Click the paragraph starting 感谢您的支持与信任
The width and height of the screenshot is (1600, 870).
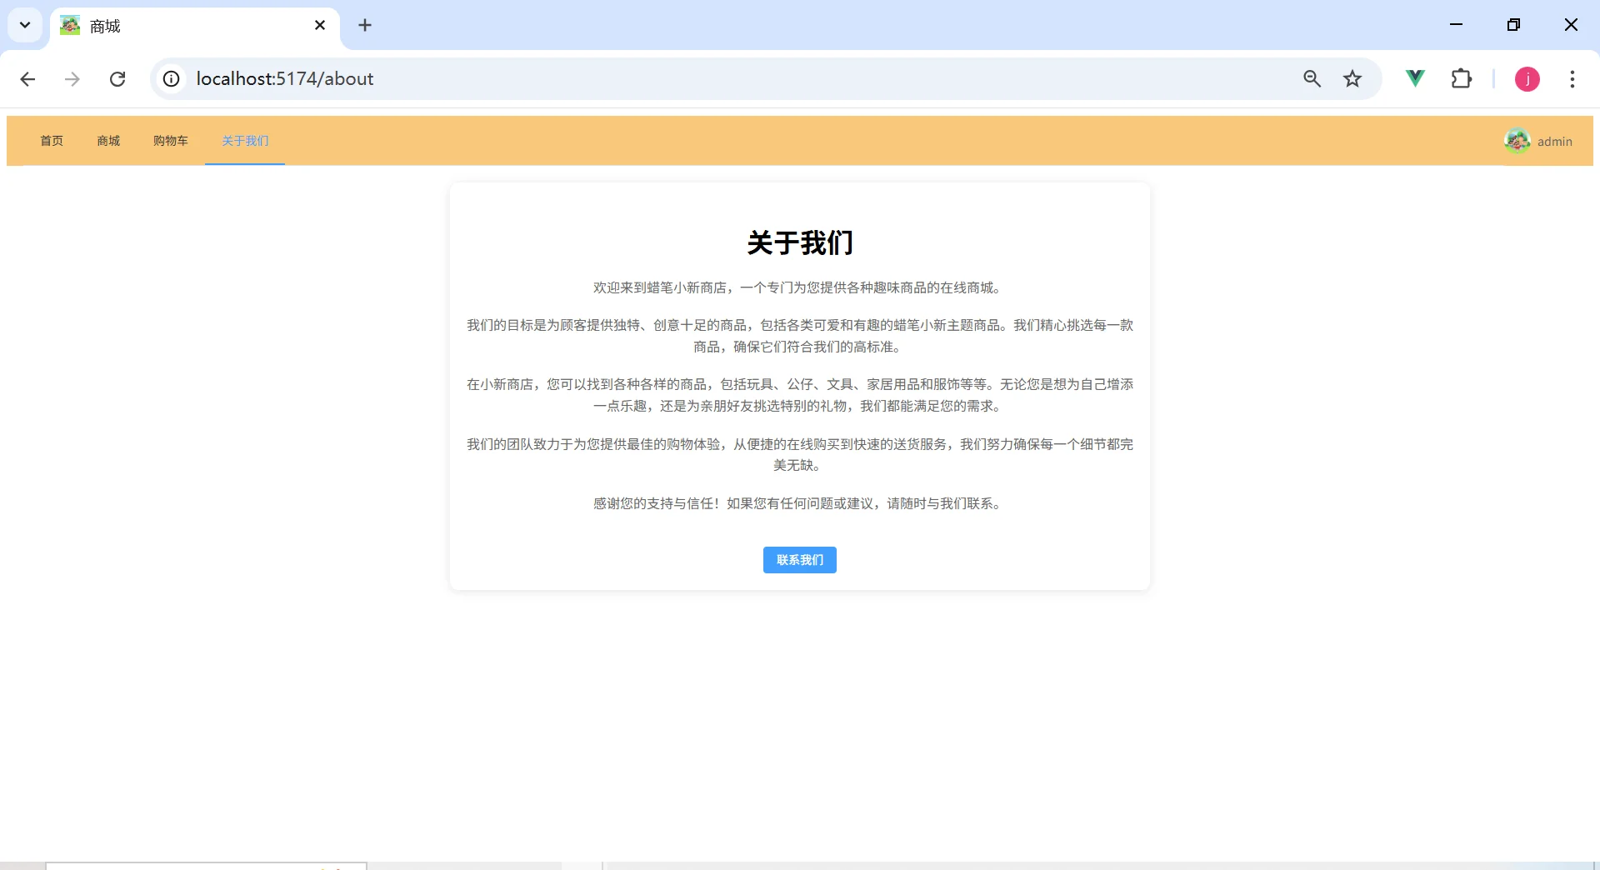800,503
